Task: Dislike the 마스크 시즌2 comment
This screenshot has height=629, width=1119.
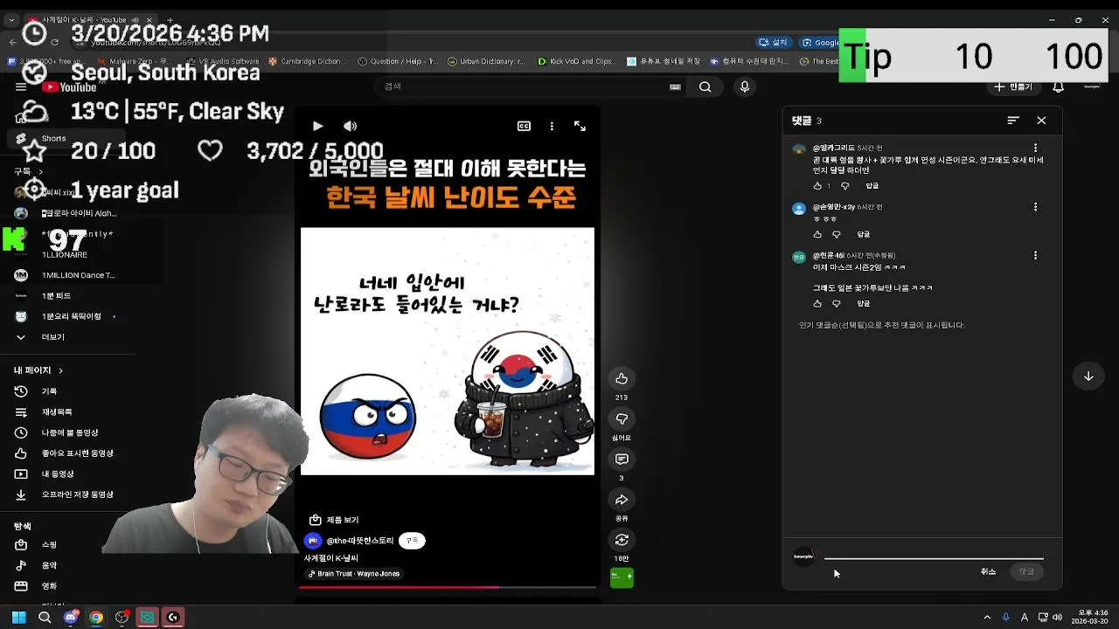Action: point(837,303)
